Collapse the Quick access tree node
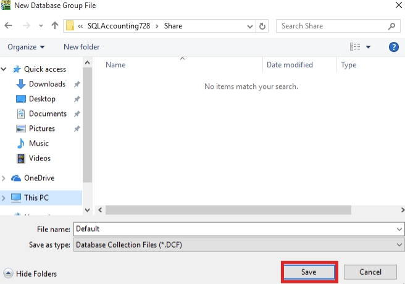Screen dimensions: 405x284 tap(4, 69)
